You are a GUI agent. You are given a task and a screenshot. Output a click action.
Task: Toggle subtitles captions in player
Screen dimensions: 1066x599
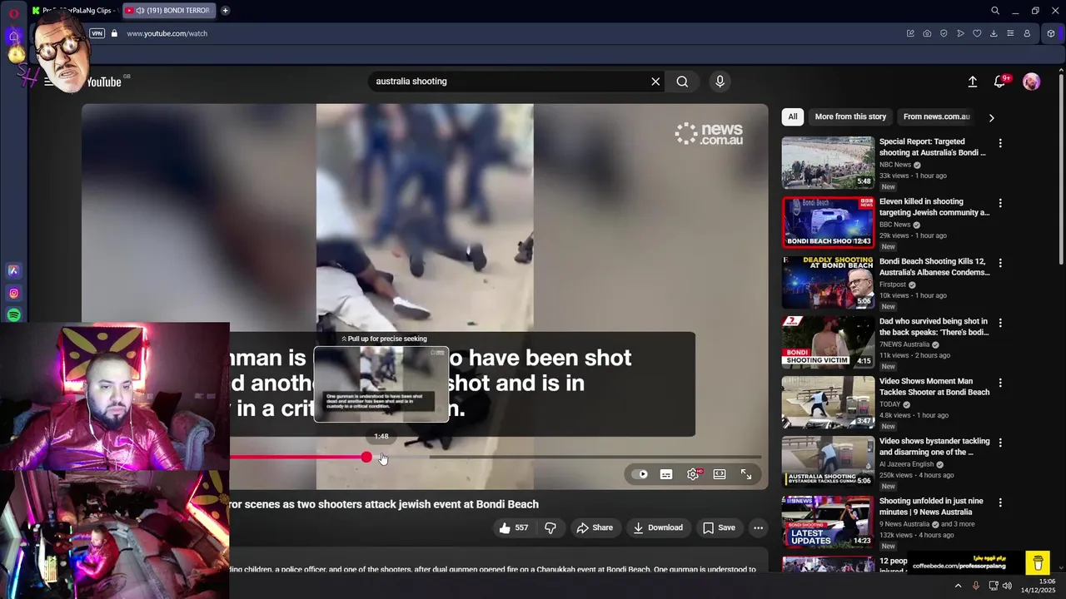pos(666,474)
